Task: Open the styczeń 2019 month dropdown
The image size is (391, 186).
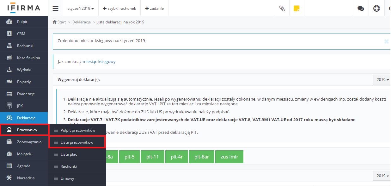Action: coord(81,9)
